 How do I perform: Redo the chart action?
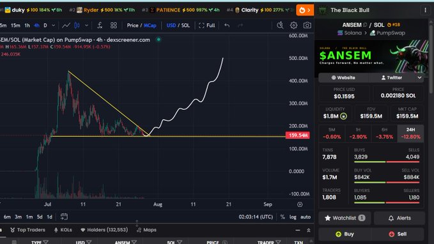pos(240,26)
